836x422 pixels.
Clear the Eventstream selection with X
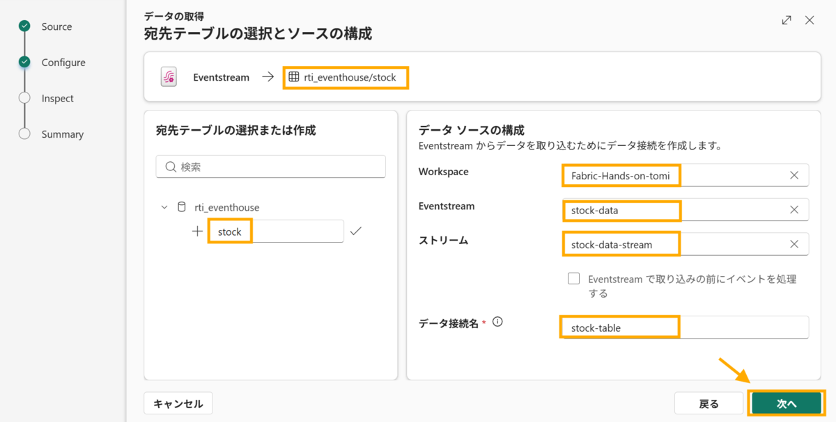794,209
